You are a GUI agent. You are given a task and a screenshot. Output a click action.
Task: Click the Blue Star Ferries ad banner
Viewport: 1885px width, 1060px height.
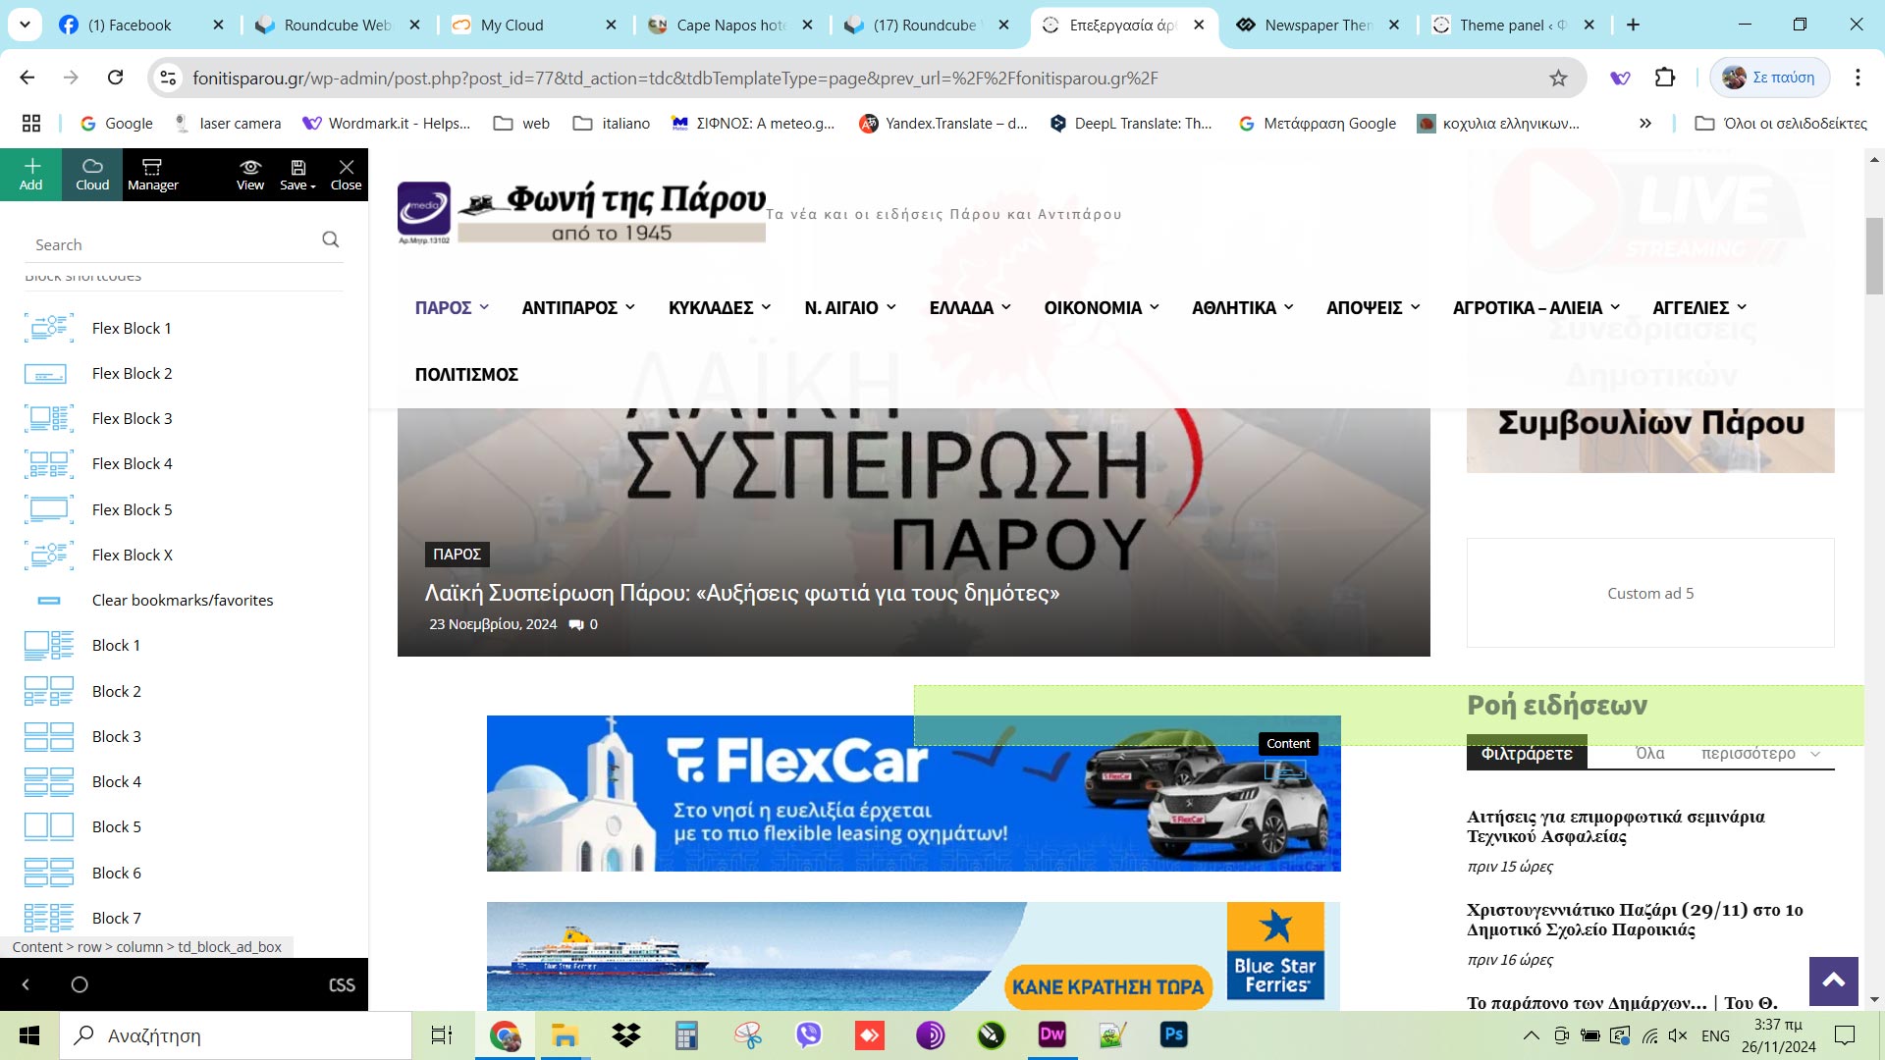[x=913, y=956]
